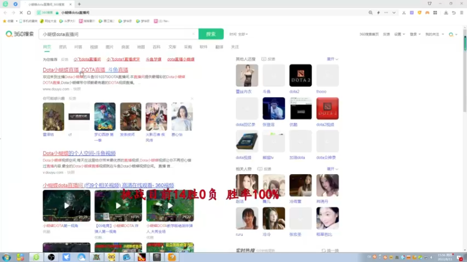Open the browser downloads icon

(446, 12)
